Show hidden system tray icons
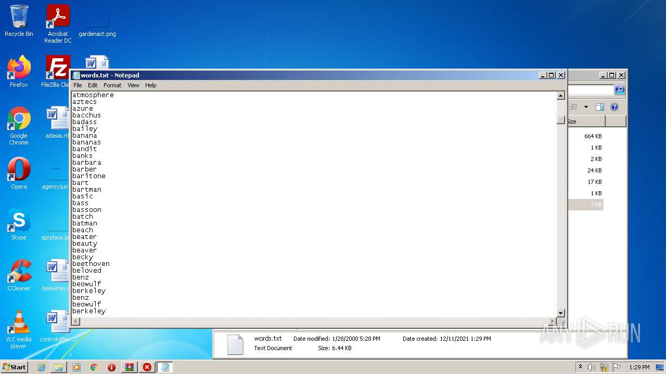This screenshot has height=374, width=666. coord(581,367)
